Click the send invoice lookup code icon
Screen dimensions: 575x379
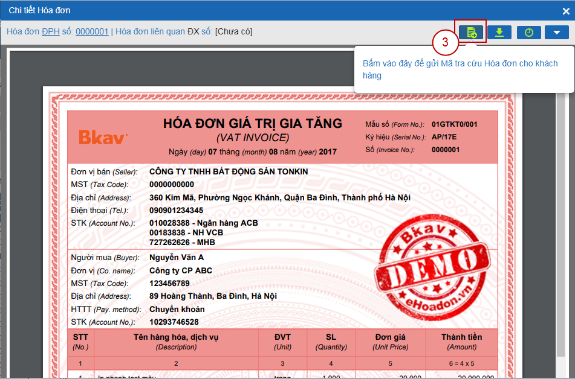pos(471,32)
